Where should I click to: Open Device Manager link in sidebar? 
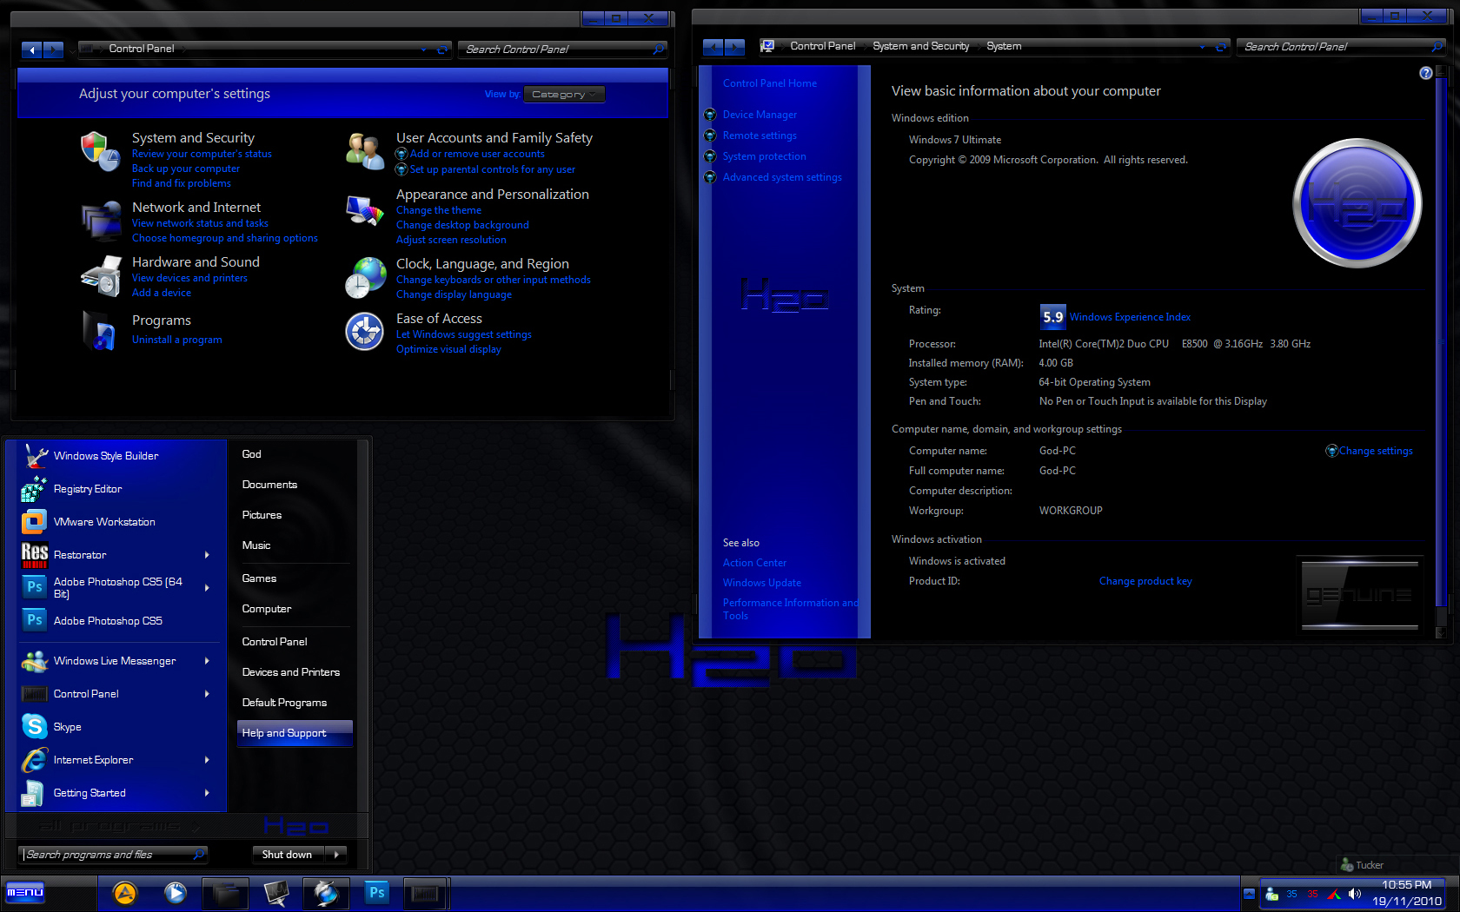click(x=760, y=115)
